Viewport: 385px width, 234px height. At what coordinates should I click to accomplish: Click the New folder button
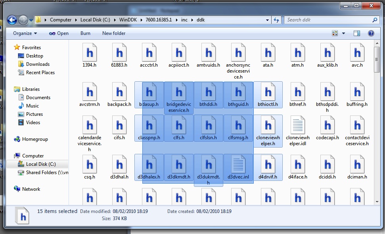point(114,33)
